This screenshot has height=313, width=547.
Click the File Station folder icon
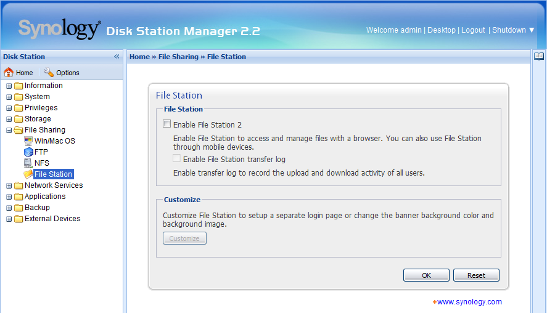click(28, 174)
